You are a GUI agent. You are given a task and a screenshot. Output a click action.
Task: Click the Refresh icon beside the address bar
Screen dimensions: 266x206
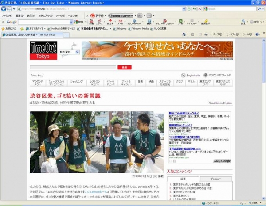click(194, 9)
